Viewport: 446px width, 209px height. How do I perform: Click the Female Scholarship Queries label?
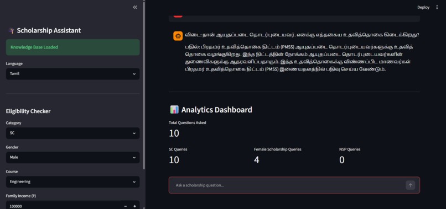[x=278, y=149]
